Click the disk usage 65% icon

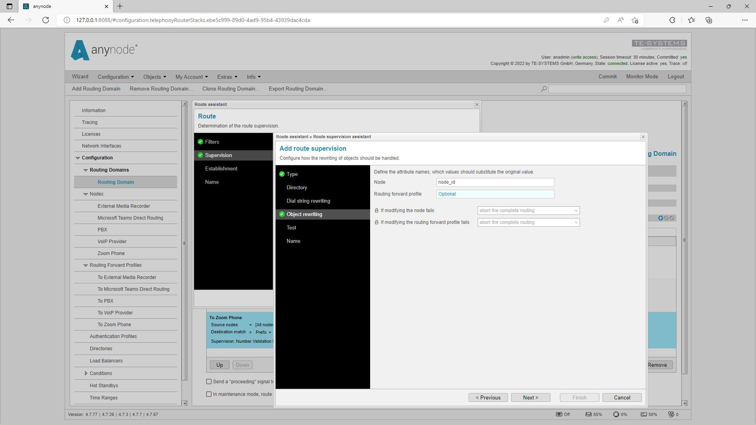[588, 414]
